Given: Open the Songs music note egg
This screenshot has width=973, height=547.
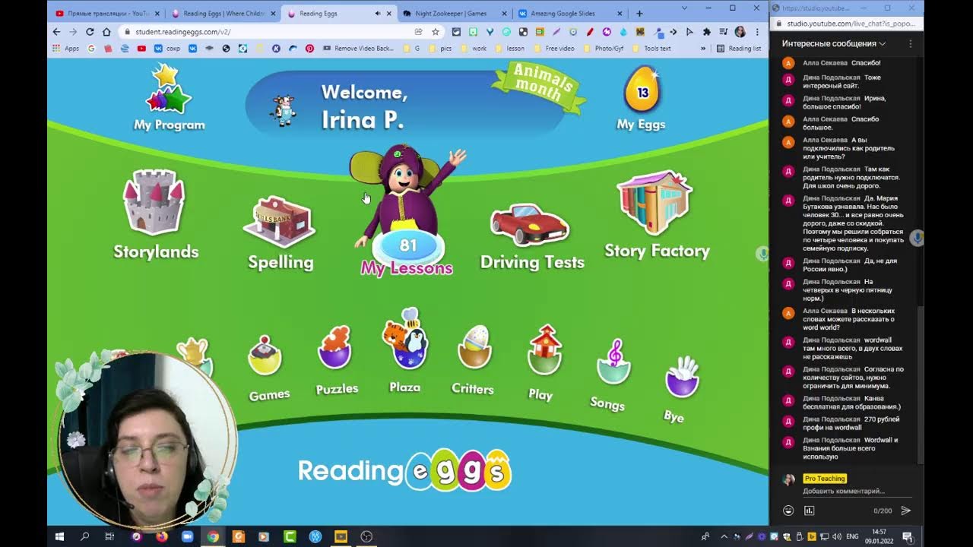Looking at the screenshot, I should pyautogui.click(x=614, y=362).
